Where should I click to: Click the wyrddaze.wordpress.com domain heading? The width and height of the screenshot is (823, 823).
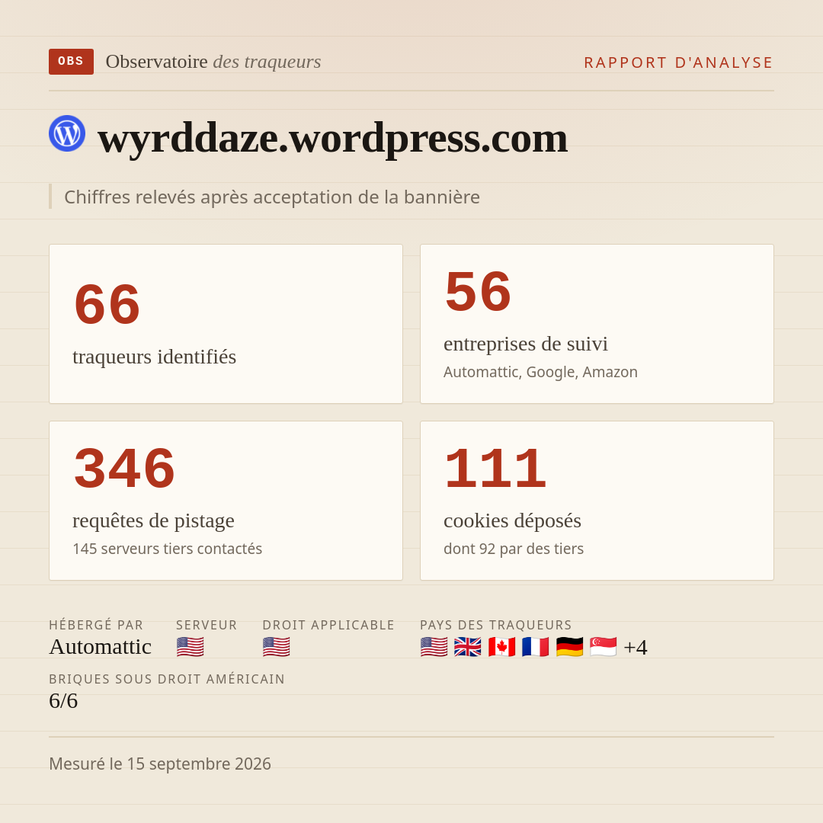333,137
